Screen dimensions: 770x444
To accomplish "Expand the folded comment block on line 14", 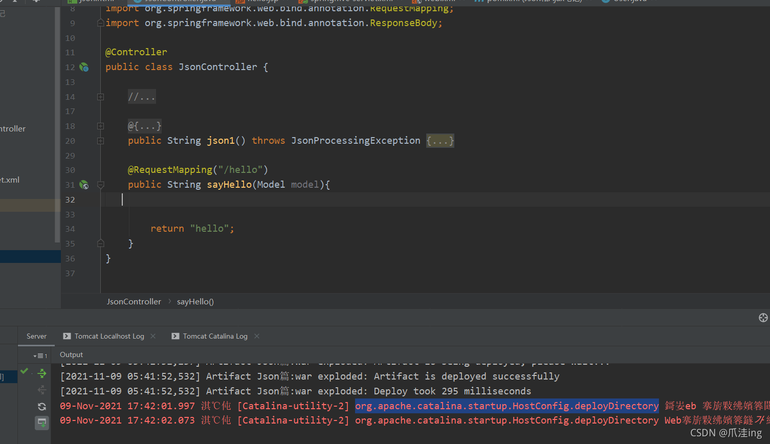I will (x=101, y=97).
